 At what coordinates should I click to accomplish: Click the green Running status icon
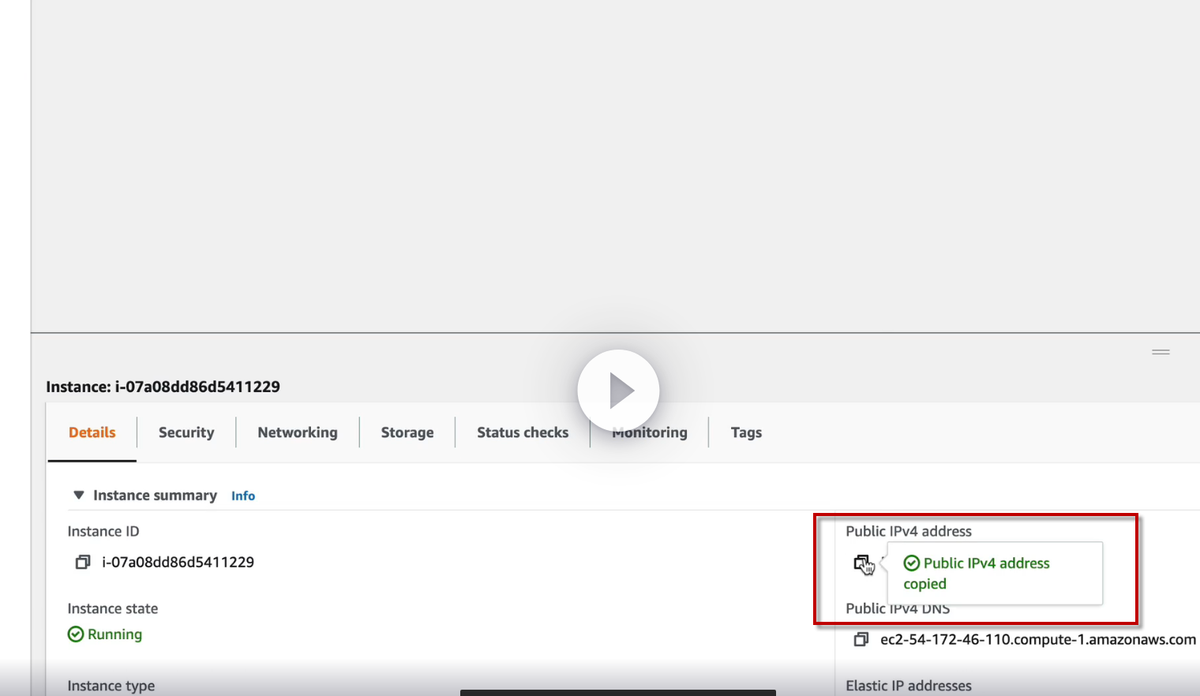click(76, 634)
